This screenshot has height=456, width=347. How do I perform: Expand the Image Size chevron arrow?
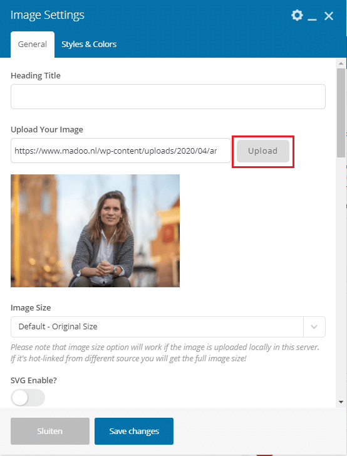pyautogui.click(x=314, y=327)
